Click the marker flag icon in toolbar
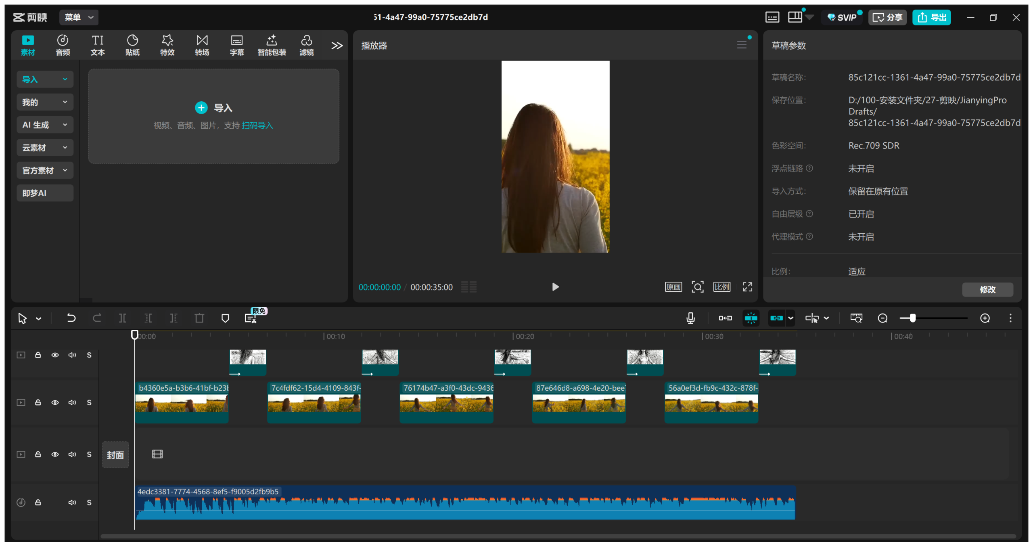This screenshot has height=542, width=1033. 225,318
